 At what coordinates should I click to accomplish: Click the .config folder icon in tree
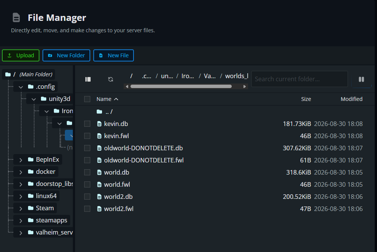tap(31, 87)
